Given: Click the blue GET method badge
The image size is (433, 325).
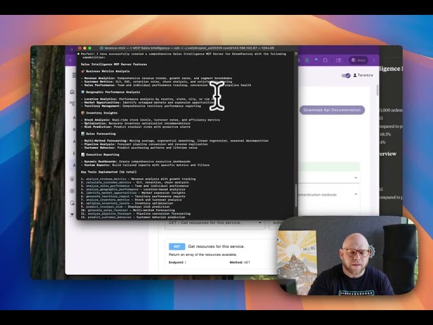Looking at the screenshot, I should [177, 246].
